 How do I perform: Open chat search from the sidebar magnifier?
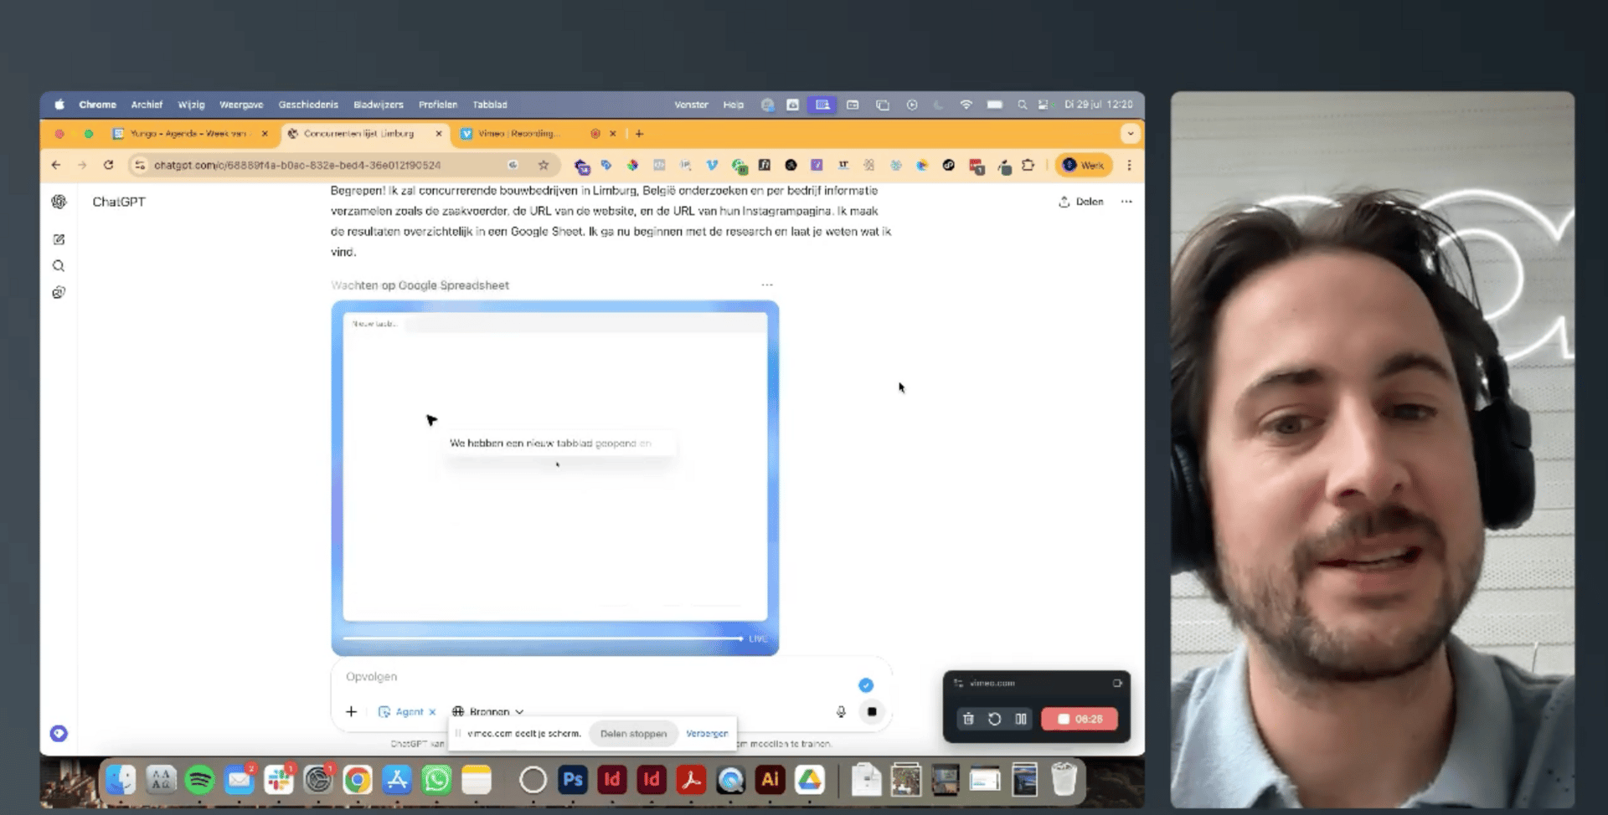pyautogui.click(x=59, y=266)
